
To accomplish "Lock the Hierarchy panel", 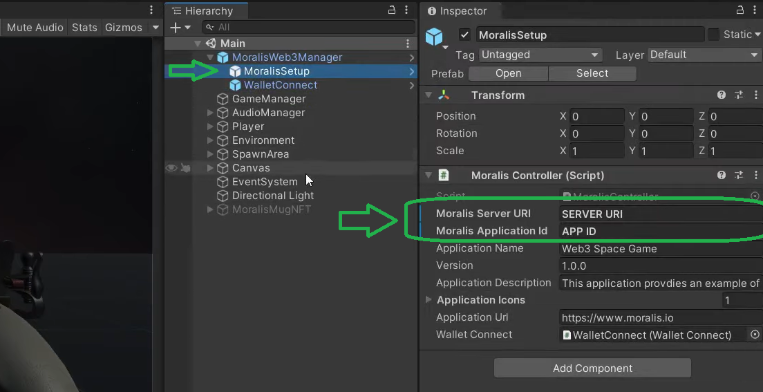I will (x=391, y=10).
